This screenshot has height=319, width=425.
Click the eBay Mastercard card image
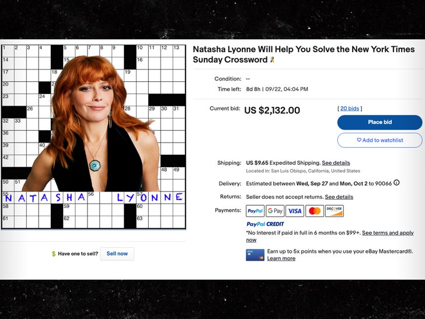(255, 254)
